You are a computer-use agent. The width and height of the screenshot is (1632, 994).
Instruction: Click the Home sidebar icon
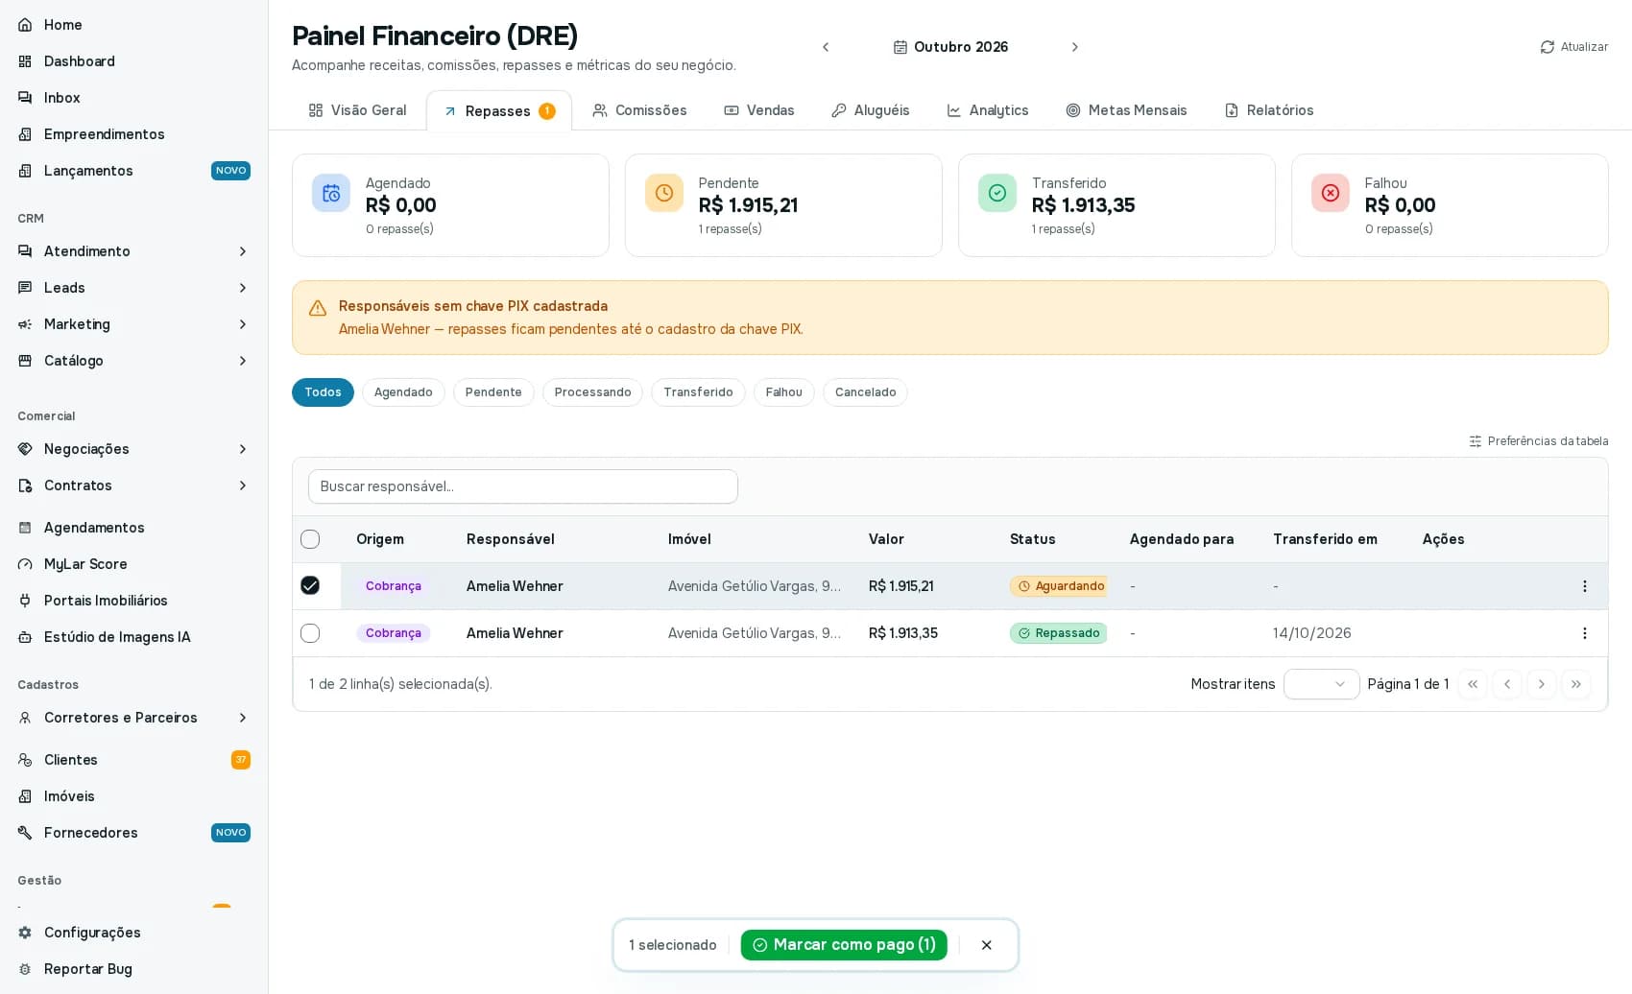tap(25, 25)
